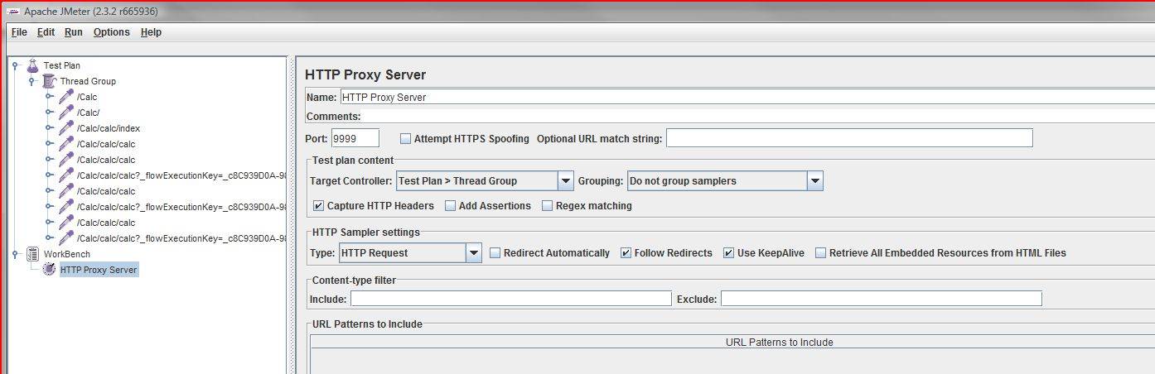Toggle Attempt HTTPS Spoofing checkbox

[x=405, y=138]
